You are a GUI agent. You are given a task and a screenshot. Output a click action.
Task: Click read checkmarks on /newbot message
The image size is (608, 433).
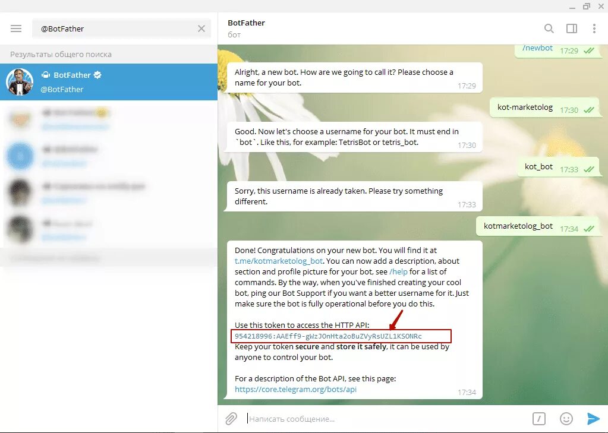pos(589,50)
